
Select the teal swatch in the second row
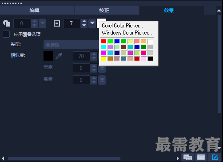[130, 47]
